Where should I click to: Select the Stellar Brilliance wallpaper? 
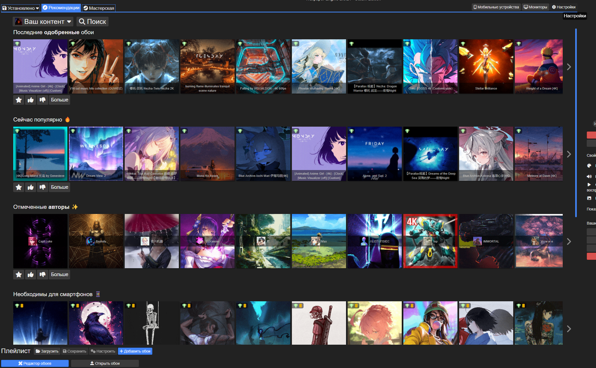486,67
